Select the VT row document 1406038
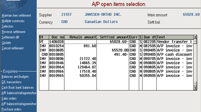The image size is (201, 112). click(116, 42)
